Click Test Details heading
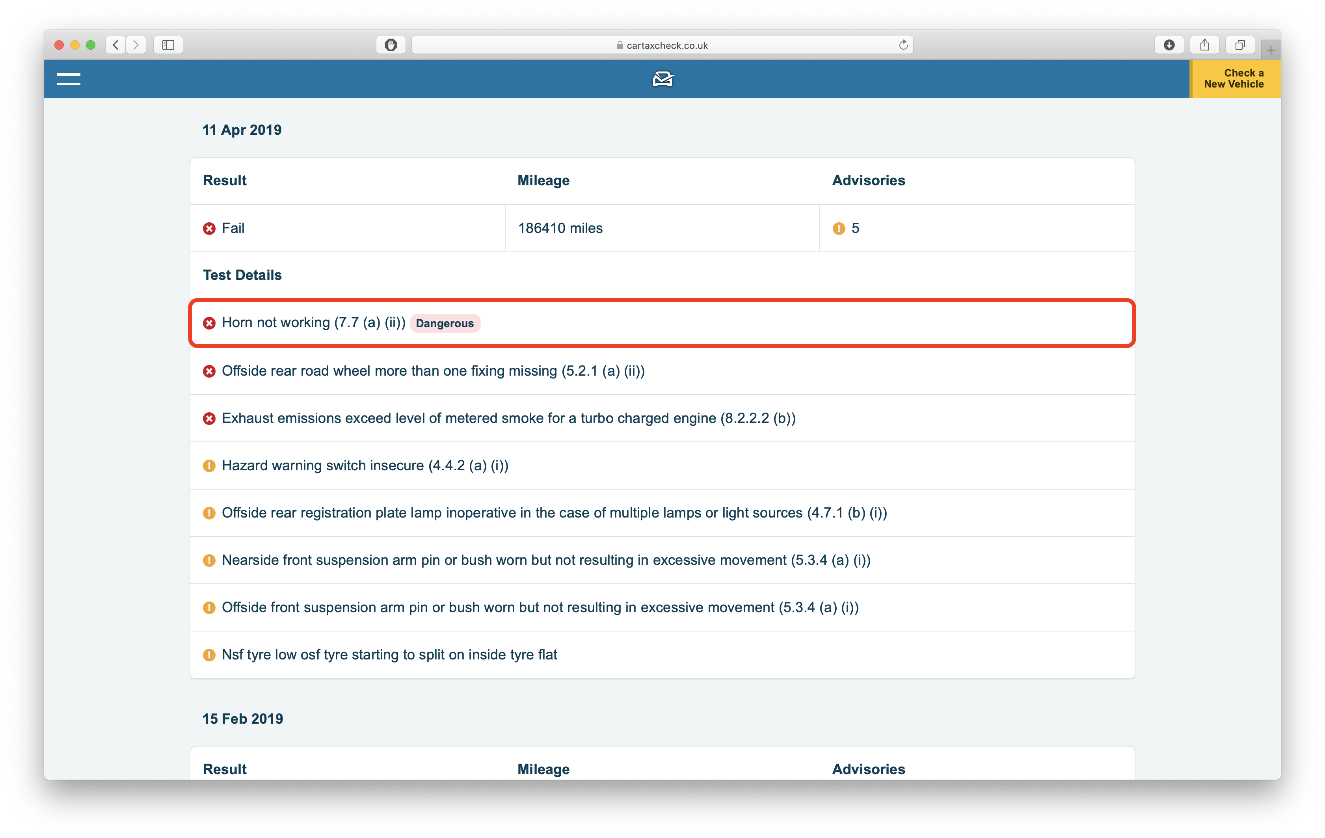Screen dimensions: 1325x838 pos(242,275)
